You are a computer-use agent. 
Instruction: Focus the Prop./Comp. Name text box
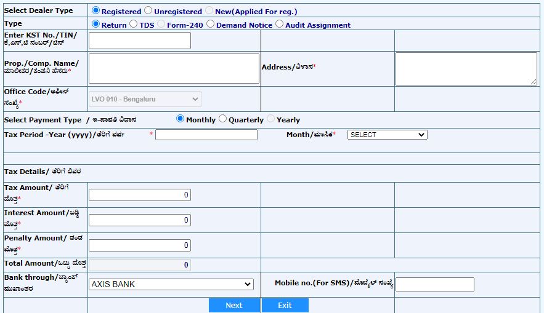pos(174,68)
